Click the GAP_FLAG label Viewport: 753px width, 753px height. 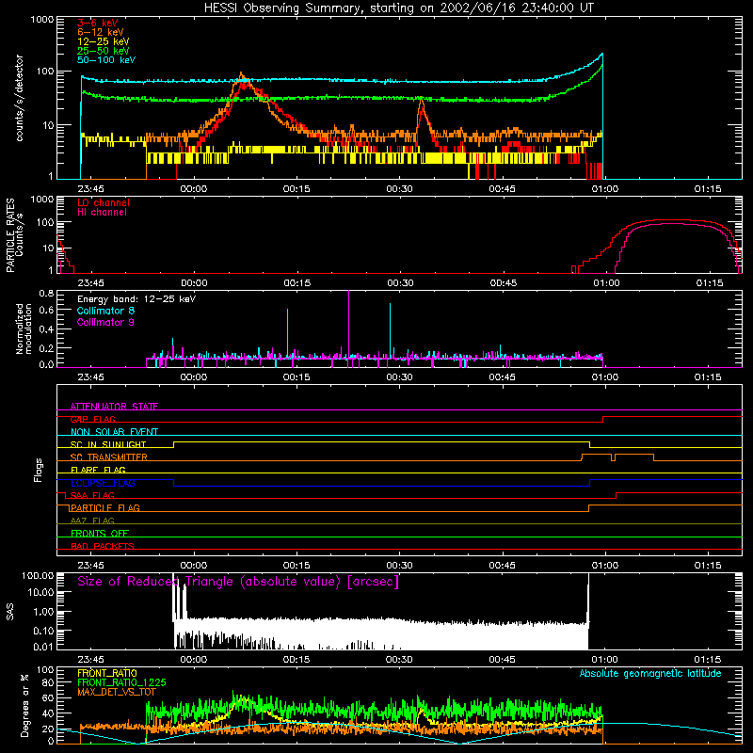click(x=92, y=419)
